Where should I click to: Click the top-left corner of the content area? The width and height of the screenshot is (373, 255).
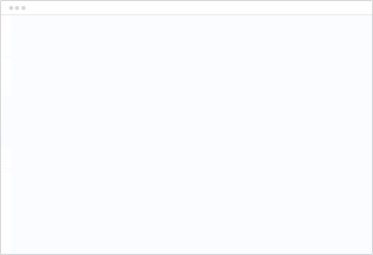pos(13,17)
